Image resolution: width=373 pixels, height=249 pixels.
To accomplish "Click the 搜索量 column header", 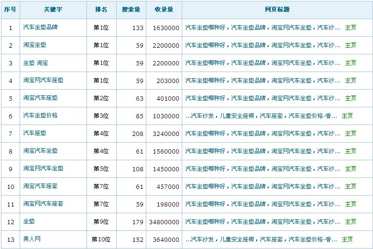I will tap(131, 10).
